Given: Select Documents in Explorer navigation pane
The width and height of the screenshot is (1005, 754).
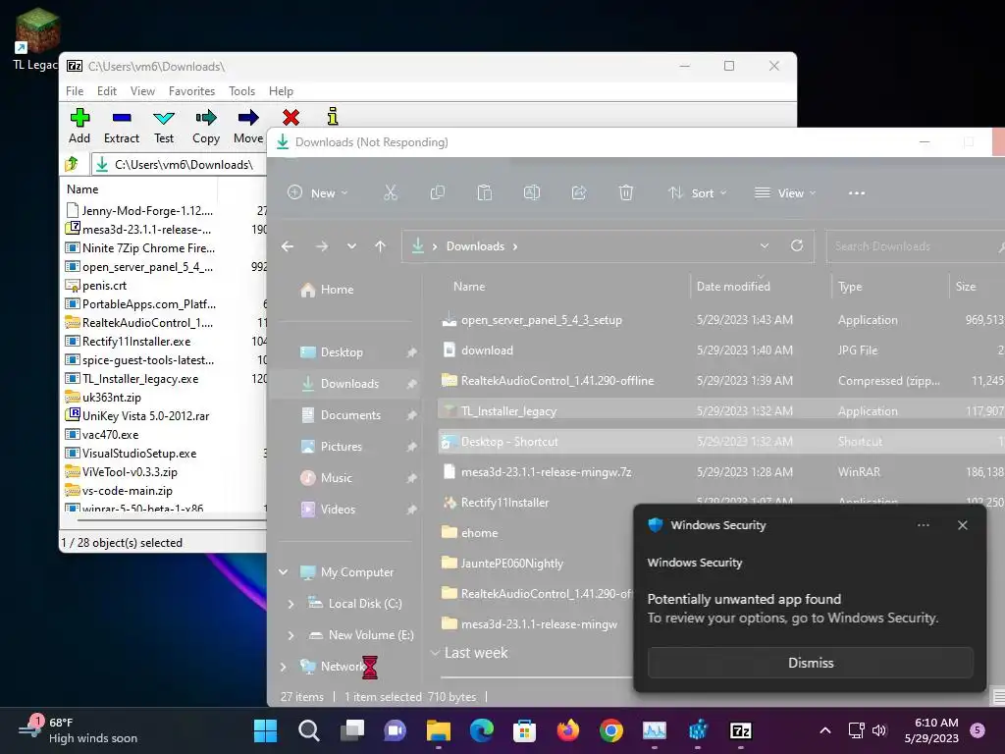Looking at the screenshot, I should point(350,415).
